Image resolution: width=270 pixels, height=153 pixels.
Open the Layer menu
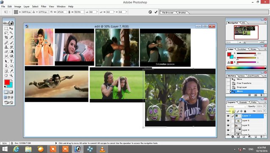pos(26,6)
